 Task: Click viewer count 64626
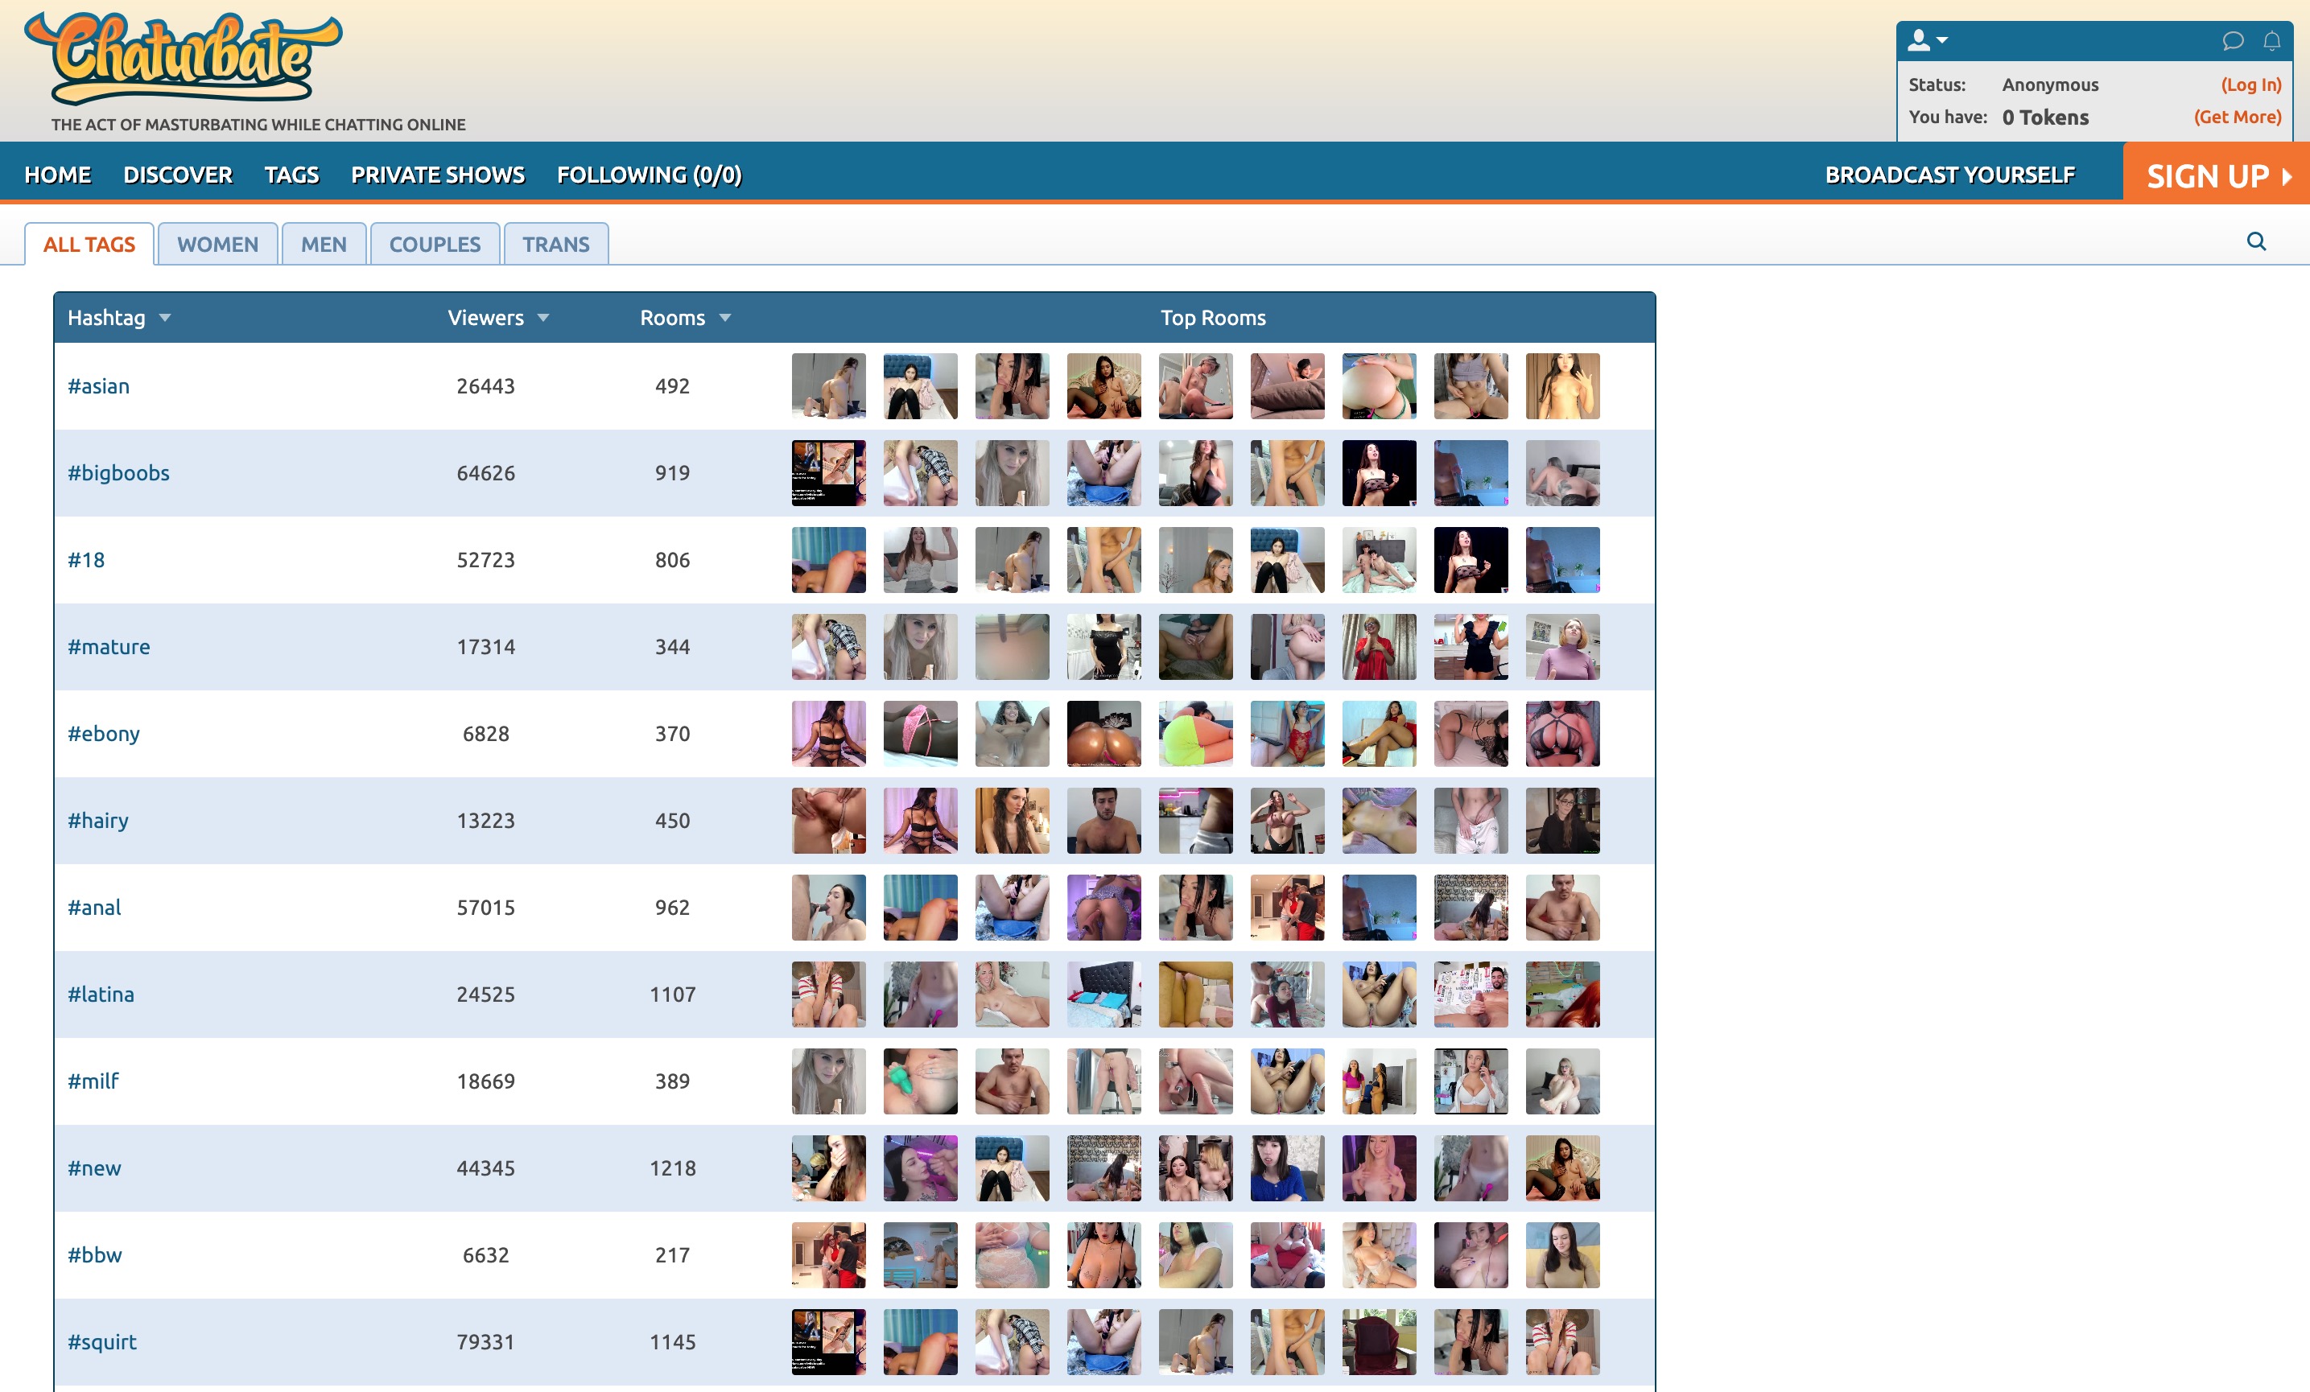pos(485,473)
